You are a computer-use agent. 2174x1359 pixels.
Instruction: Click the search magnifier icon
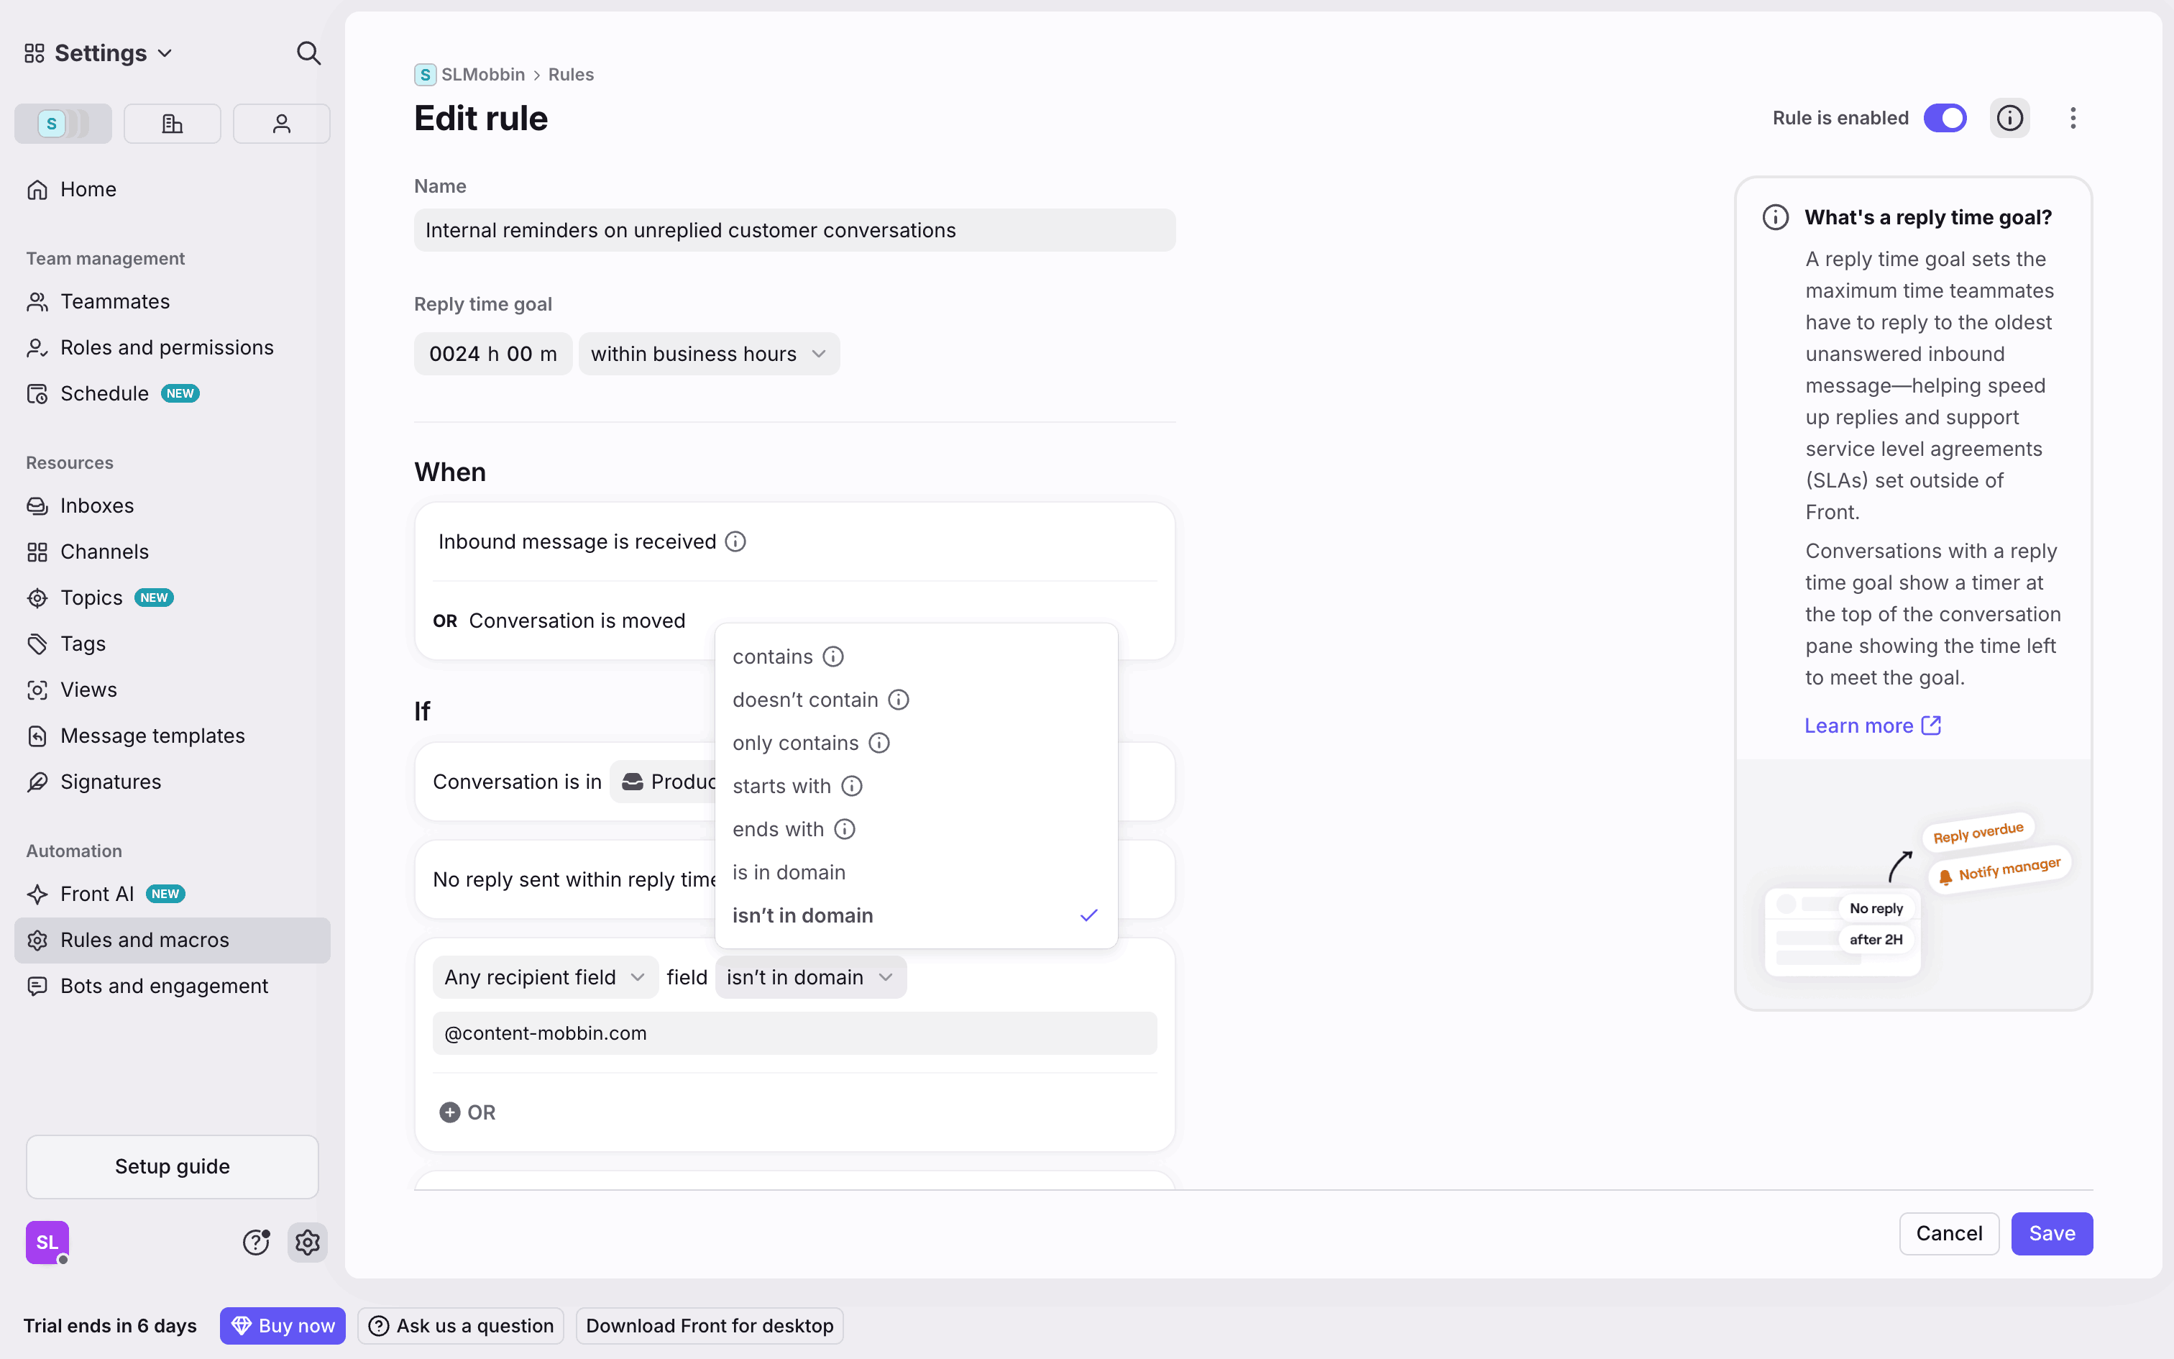tap(308, 53)
